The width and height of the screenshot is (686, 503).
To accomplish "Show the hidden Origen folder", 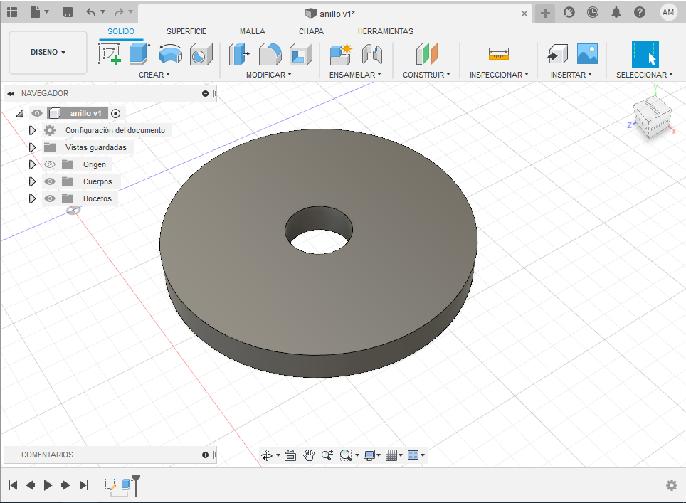I will click(x=50, y=164).
